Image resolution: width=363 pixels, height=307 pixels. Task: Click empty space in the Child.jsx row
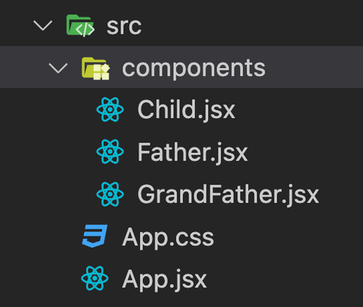pyautogui.click(x=297, y=110)
